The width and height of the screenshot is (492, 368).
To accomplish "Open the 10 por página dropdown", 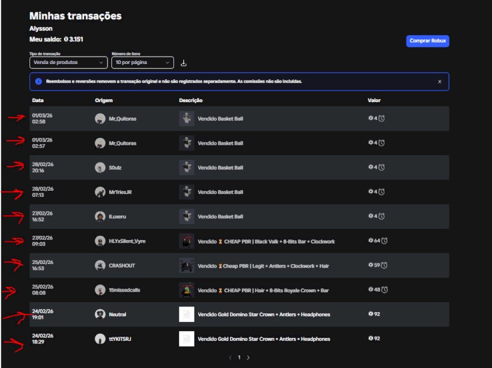I will point(142,62).
